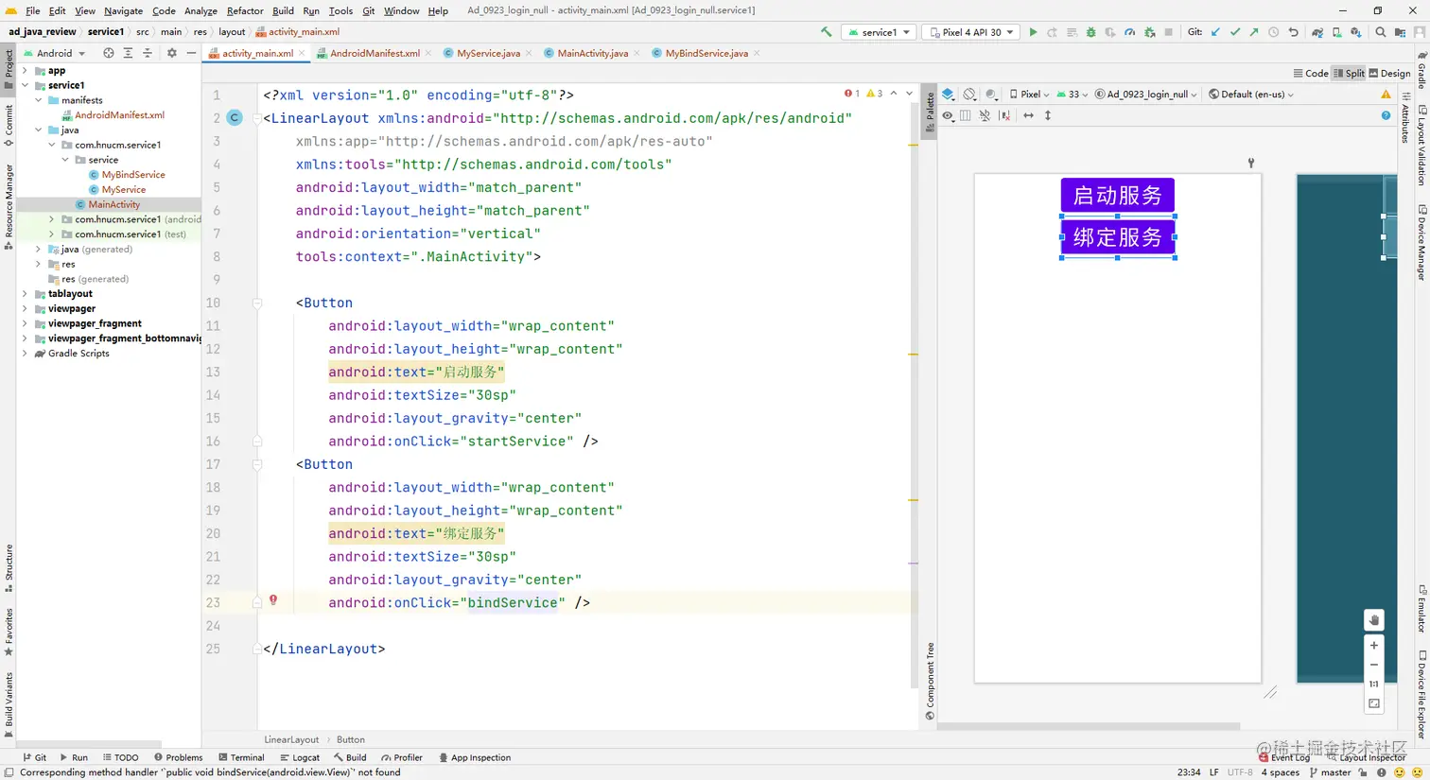Open the Default (en-us) locale dropdown
Viewport: 1430px width, 780px height.
tap(1251, 95)
